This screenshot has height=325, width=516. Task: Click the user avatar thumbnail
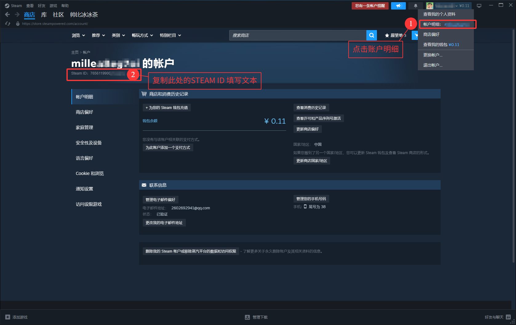tap(430, 6)
